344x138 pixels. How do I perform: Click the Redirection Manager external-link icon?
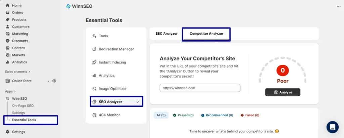pyautogui.click(x=94, y=49)
